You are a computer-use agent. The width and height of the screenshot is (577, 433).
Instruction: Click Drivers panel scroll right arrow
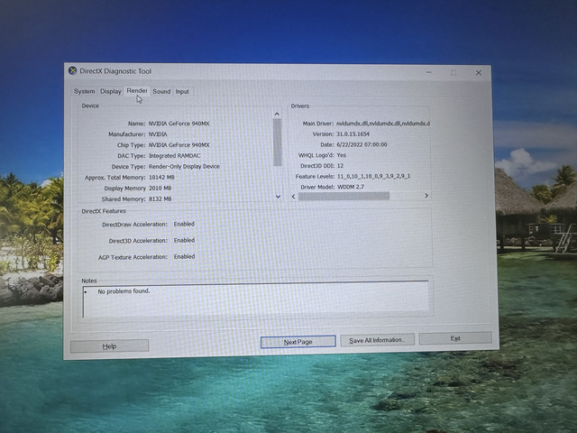click(426, 196)
